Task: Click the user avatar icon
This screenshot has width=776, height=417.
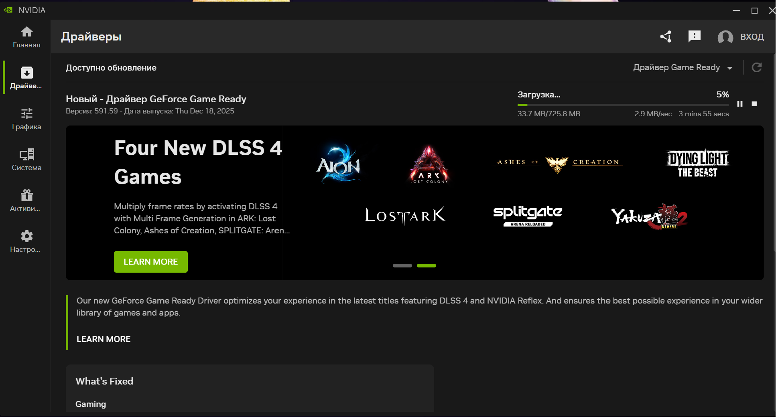Action: click(725, 37)
